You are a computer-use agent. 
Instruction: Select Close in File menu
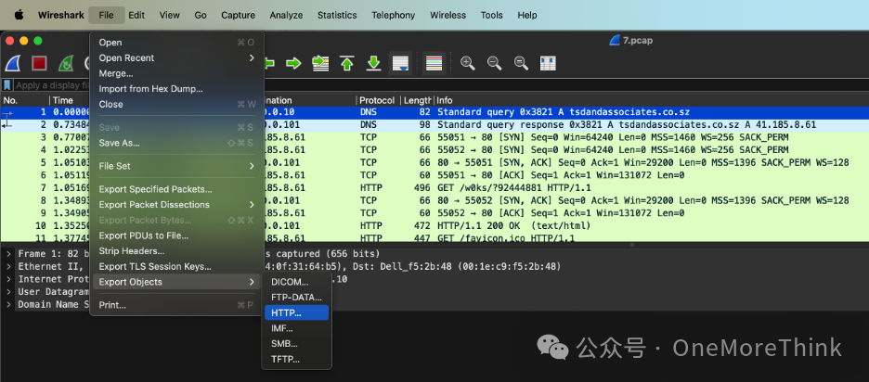(176, 104)
